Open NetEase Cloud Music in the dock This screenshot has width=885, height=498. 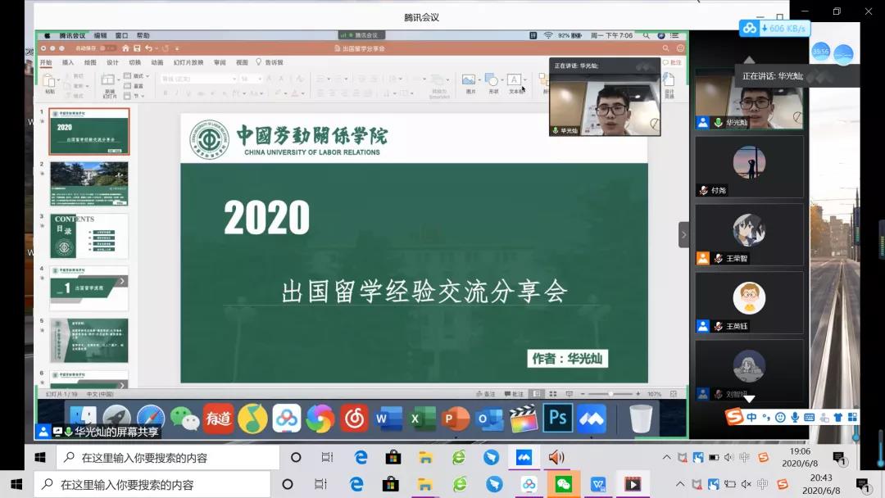355,419
